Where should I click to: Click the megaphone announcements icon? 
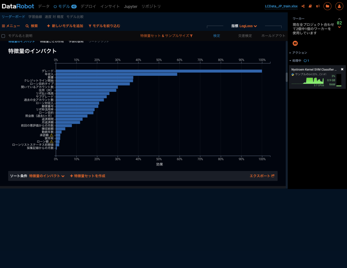click(x=318, y=6)
